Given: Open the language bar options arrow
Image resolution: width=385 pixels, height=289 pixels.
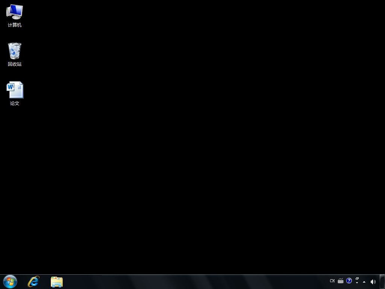Looking at the screenshot, I should 357,283.
